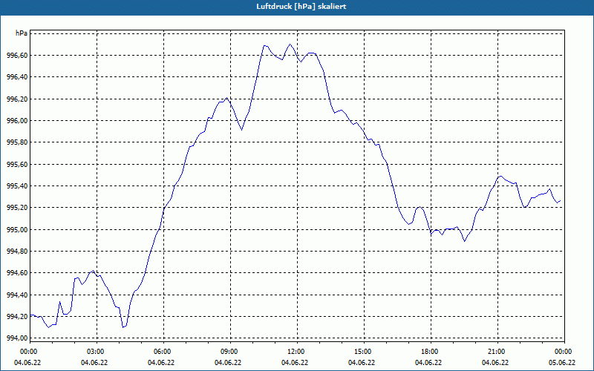Click the 09:00 time axis label
The height and width of the screenshot is (371, 594).
point(230,352)
